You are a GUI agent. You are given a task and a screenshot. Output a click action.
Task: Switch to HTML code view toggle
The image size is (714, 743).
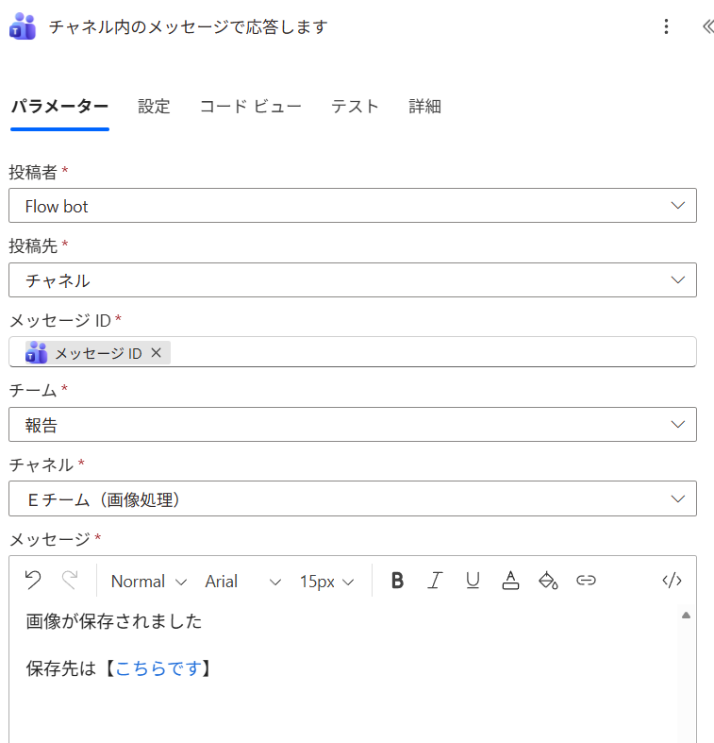[x=672, y=580]
